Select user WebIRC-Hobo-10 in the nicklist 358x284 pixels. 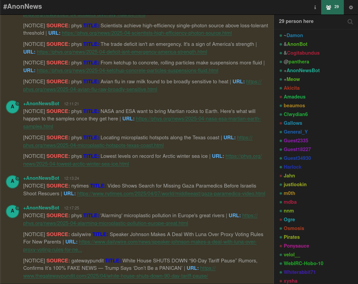coord(303,263)
